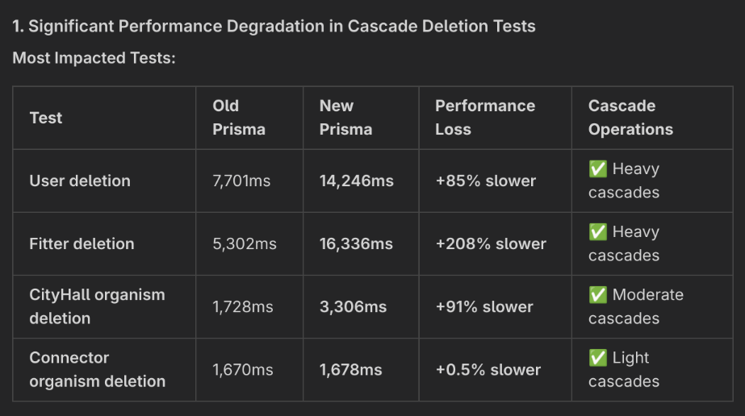Viewport: 745px width, 416px height.
Task: Select the Connector organism deletion cell
Action: click(x=97, y=369)
